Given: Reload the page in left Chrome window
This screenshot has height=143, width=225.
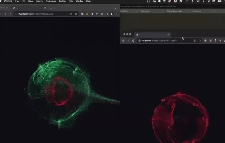Looking at the screenshot, I should (x=10, y=14).
